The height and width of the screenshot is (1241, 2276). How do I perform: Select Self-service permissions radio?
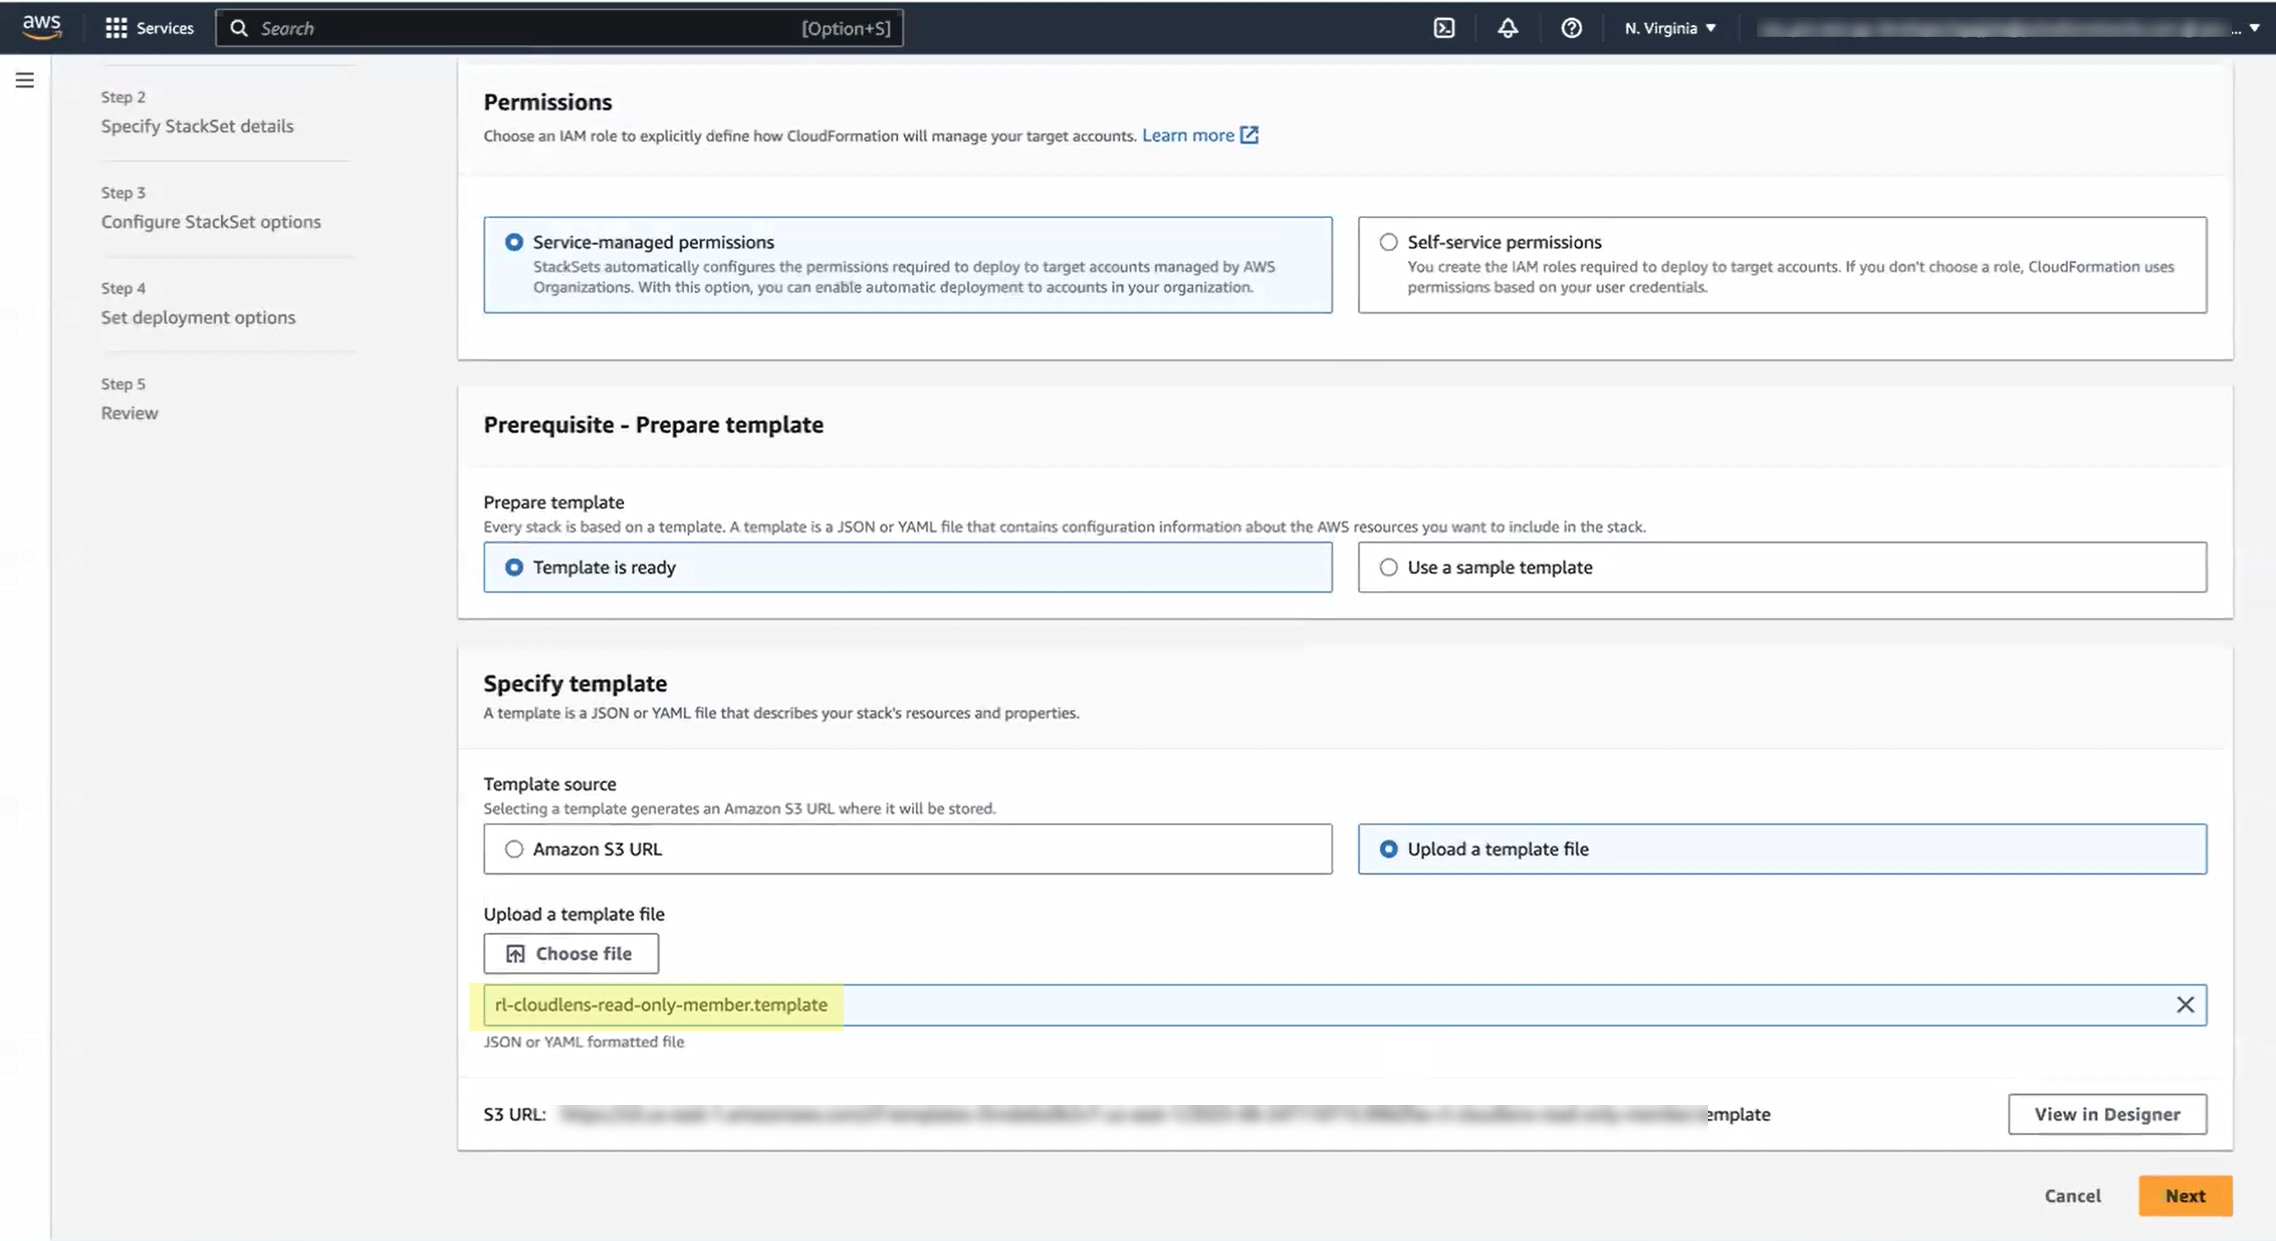point(1388,242)
